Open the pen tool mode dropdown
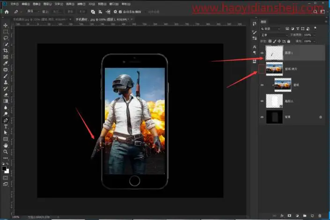This screenshot has width=330, height=220. pyautogui.click(x=33, y=11)
